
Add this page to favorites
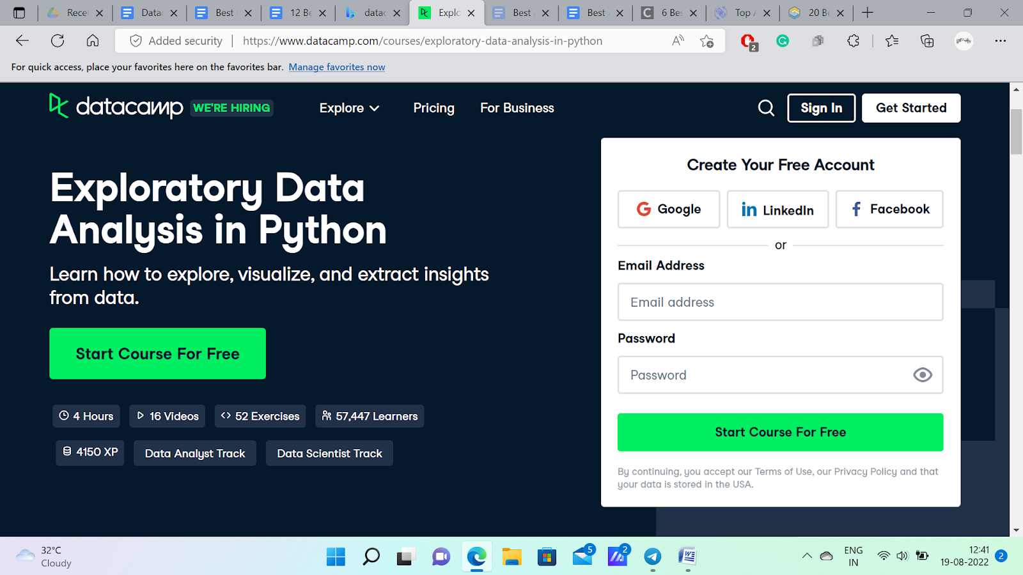coord(707,41)
